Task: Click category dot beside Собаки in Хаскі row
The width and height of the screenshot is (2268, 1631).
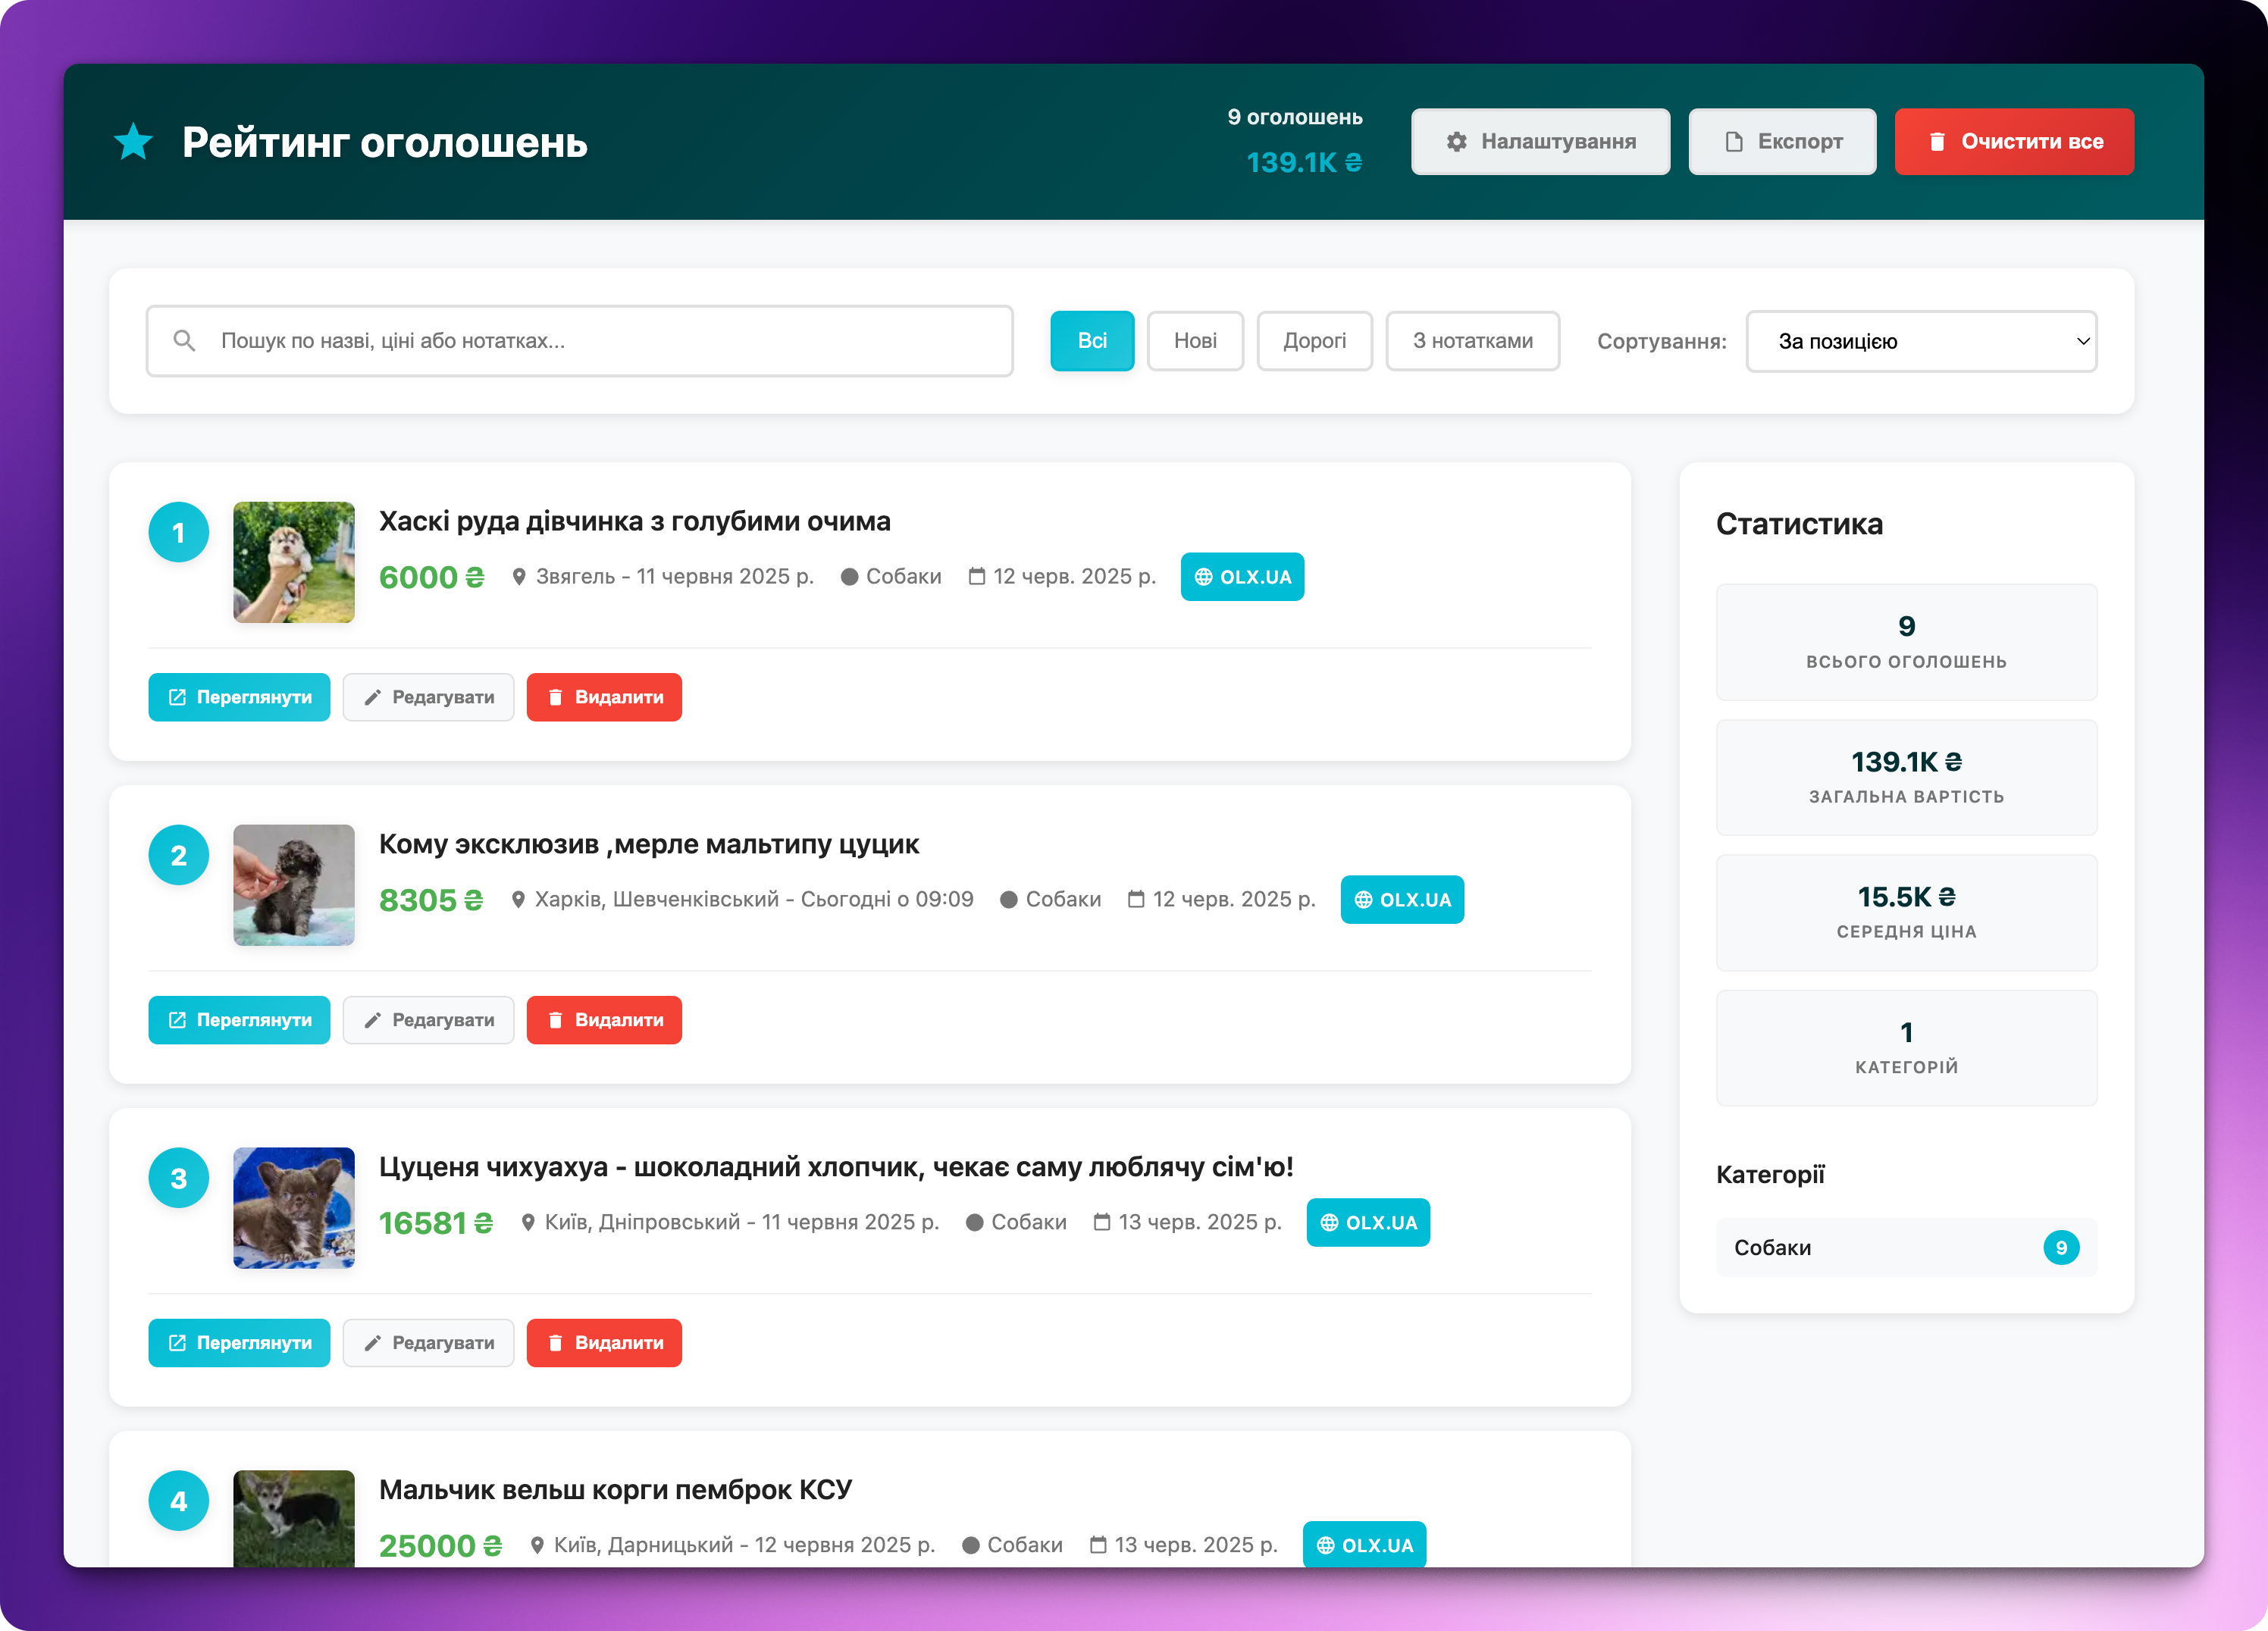Action: point(849,577)
